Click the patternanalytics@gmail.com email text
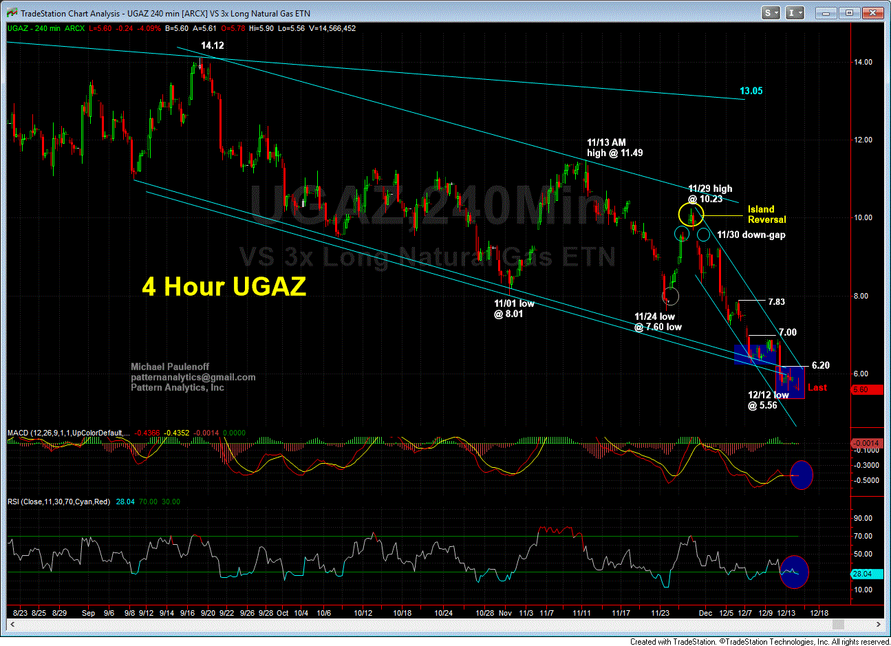Viewport: 891px width, 646px height. click(193, 377)
